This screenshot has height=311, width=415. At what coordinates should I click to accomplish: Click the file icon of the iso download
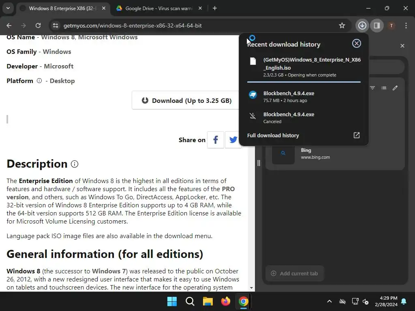pyautogui.click(x=253, y=61)
